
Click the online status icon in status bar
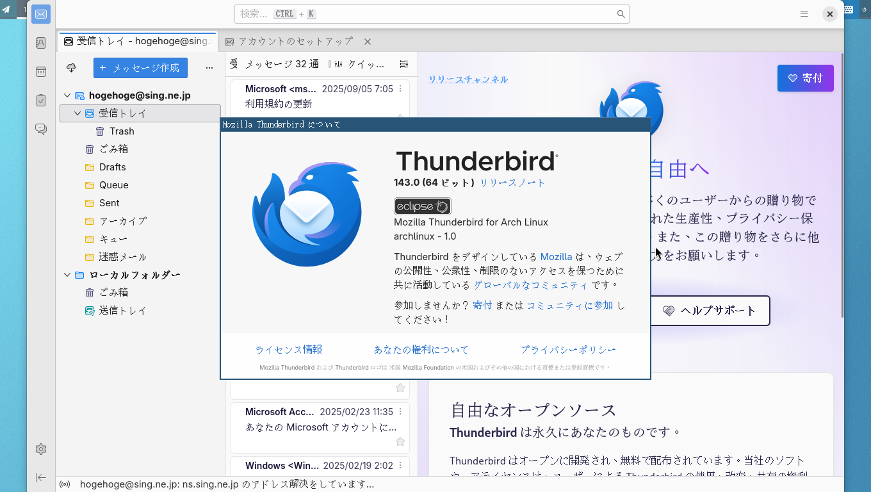click(x=65, y=484)
